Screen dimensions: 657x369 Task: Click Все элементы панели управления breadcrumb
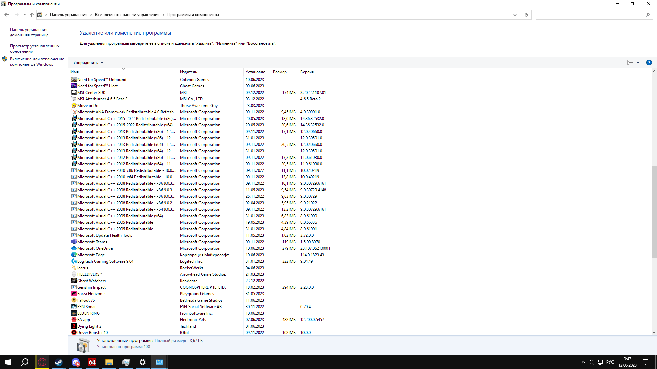(127, 15)
